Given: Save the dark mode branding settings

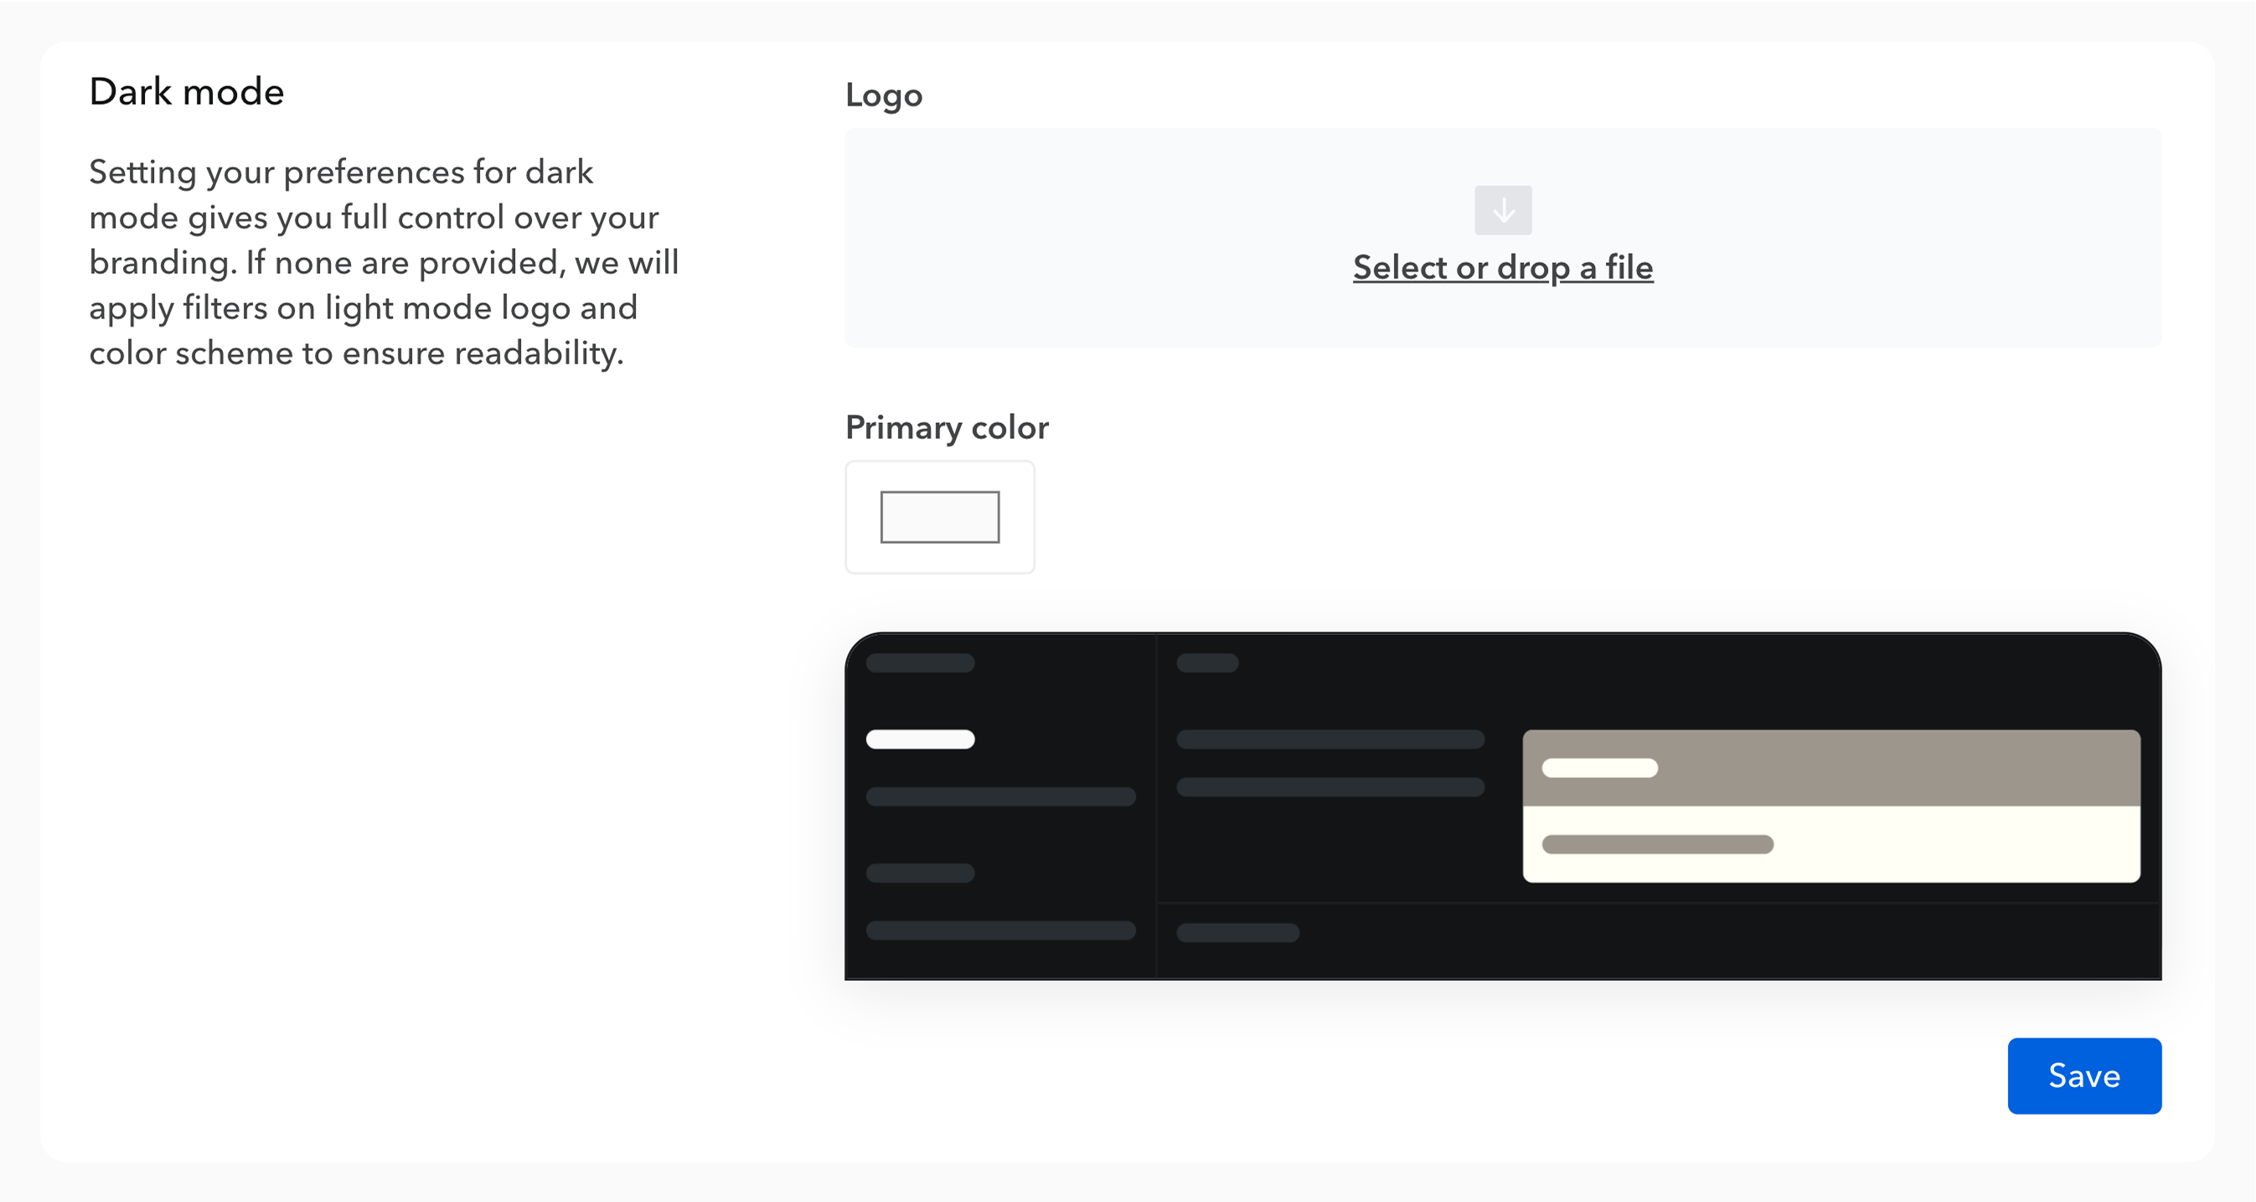Looking at the screenshot, I should (2083, 1075).
